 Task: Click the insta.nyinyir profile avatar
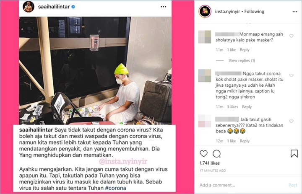pos(205,11)
